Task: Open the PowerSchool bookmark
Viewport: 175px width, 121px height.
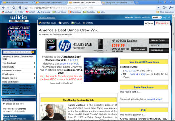Action: point(59,12)
